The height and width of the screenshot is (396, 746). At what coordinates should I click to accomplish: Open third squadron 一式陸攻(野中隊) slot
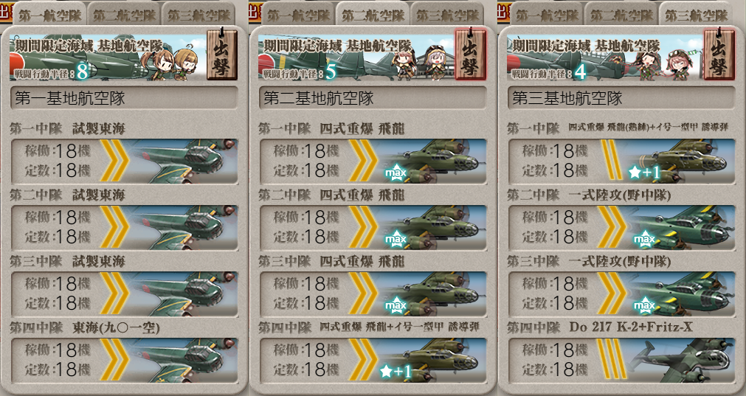point(621,294)
